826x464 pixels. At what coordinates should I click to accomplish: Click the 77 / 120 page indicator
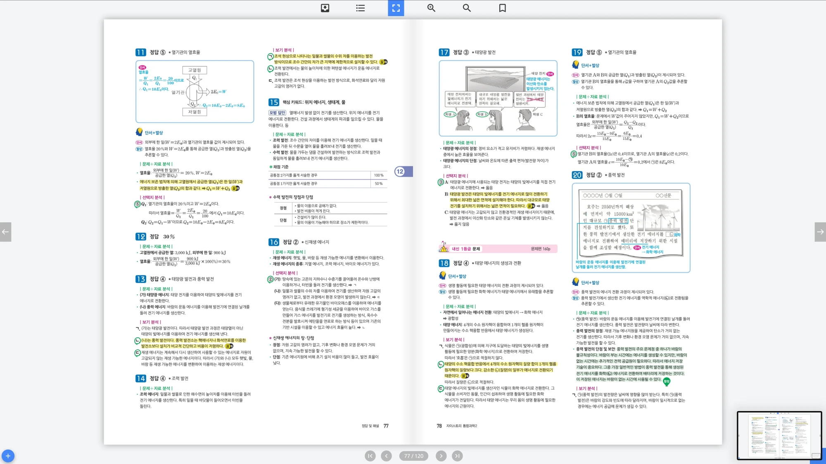413,456
